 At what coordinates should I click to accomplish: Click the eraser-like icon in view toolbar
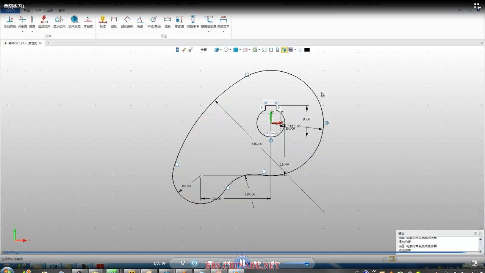[x=184, y=50]
